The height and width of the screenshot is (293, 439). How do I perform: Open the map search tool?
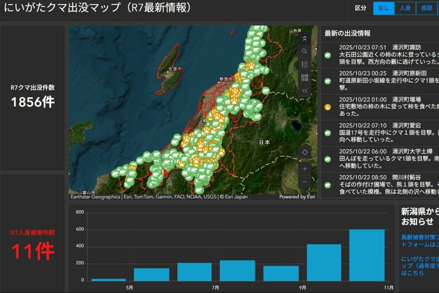[304, 51]
